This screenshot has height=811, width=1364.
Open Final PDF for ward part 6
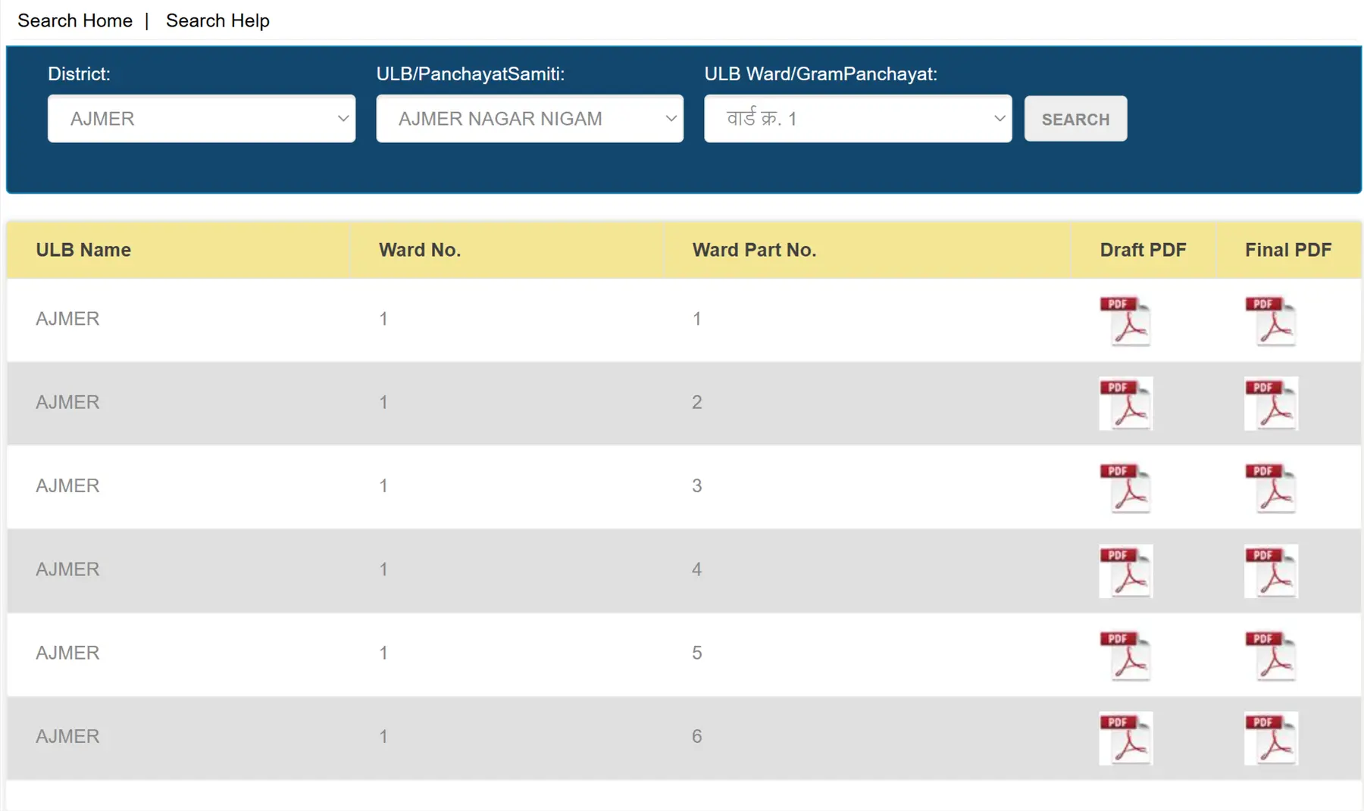(1271, 738)
